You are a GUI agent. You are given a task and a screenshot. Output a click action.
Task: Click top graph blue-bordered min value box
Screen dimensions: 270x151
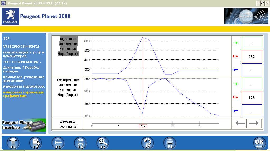(x=252, y=70)
